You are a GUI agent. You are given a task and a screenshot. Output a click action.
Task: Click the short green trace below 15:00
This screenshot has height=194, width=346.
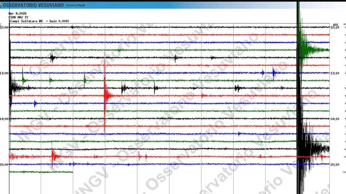pos(40,172)
